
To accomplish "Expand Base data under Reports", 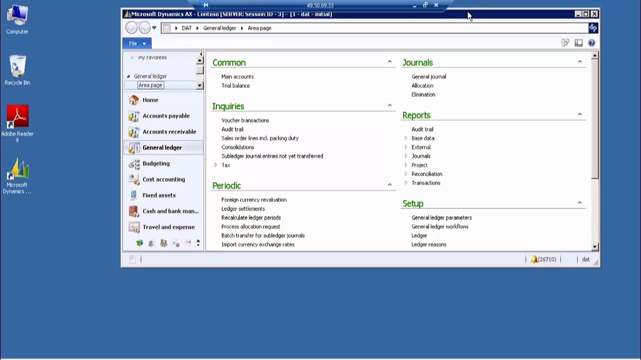I will (406, 138).
